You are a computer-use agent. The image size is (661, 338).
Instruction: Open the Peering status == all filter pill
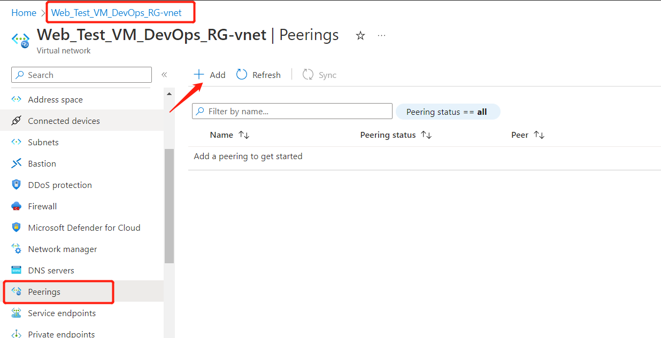(448, 112)
